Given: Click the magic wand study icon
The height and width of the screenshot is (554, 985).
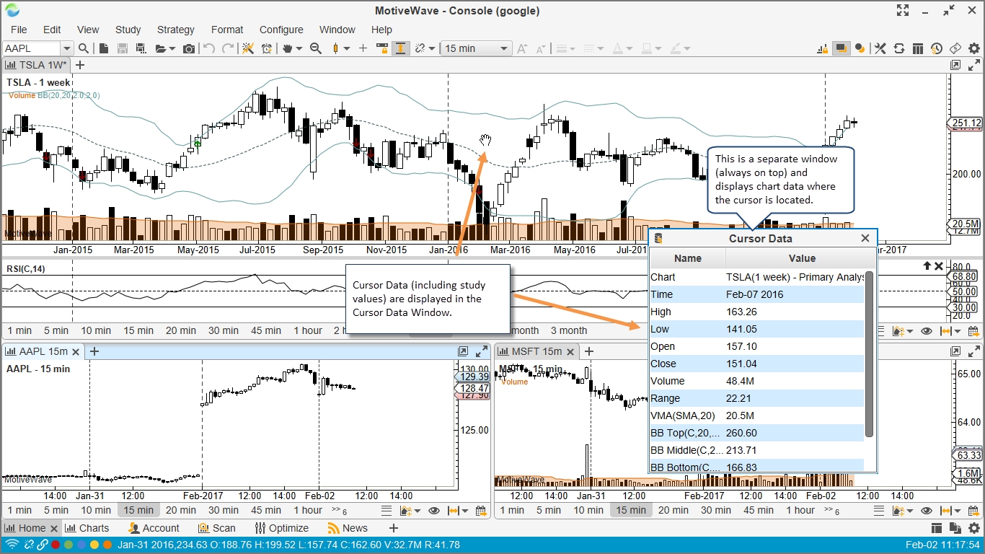Looking at the screenshot, I should 248,48.
